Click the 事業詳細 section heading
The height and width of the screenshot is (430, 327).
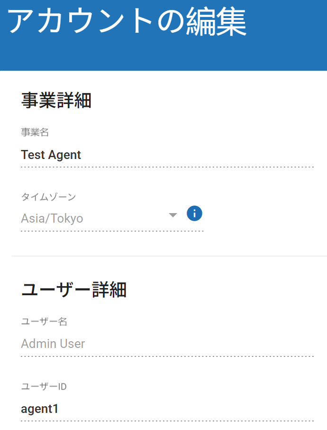pyautogui.click(x=56, y=101)
